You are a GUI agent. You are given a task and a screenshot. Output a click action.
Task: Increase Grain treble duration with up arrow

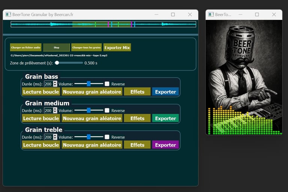click(55, 136)
